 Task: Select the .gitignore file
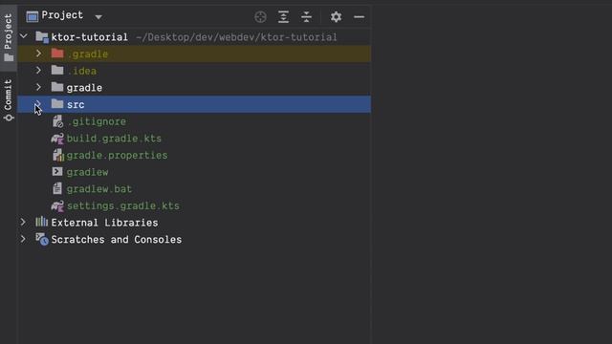click(97, 121)
